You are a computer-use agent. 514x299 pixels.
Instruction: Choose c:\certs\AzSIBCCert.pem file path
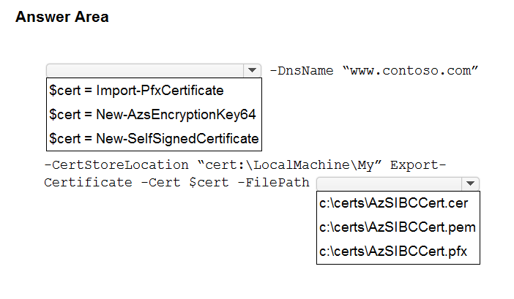tap(398, 227)
